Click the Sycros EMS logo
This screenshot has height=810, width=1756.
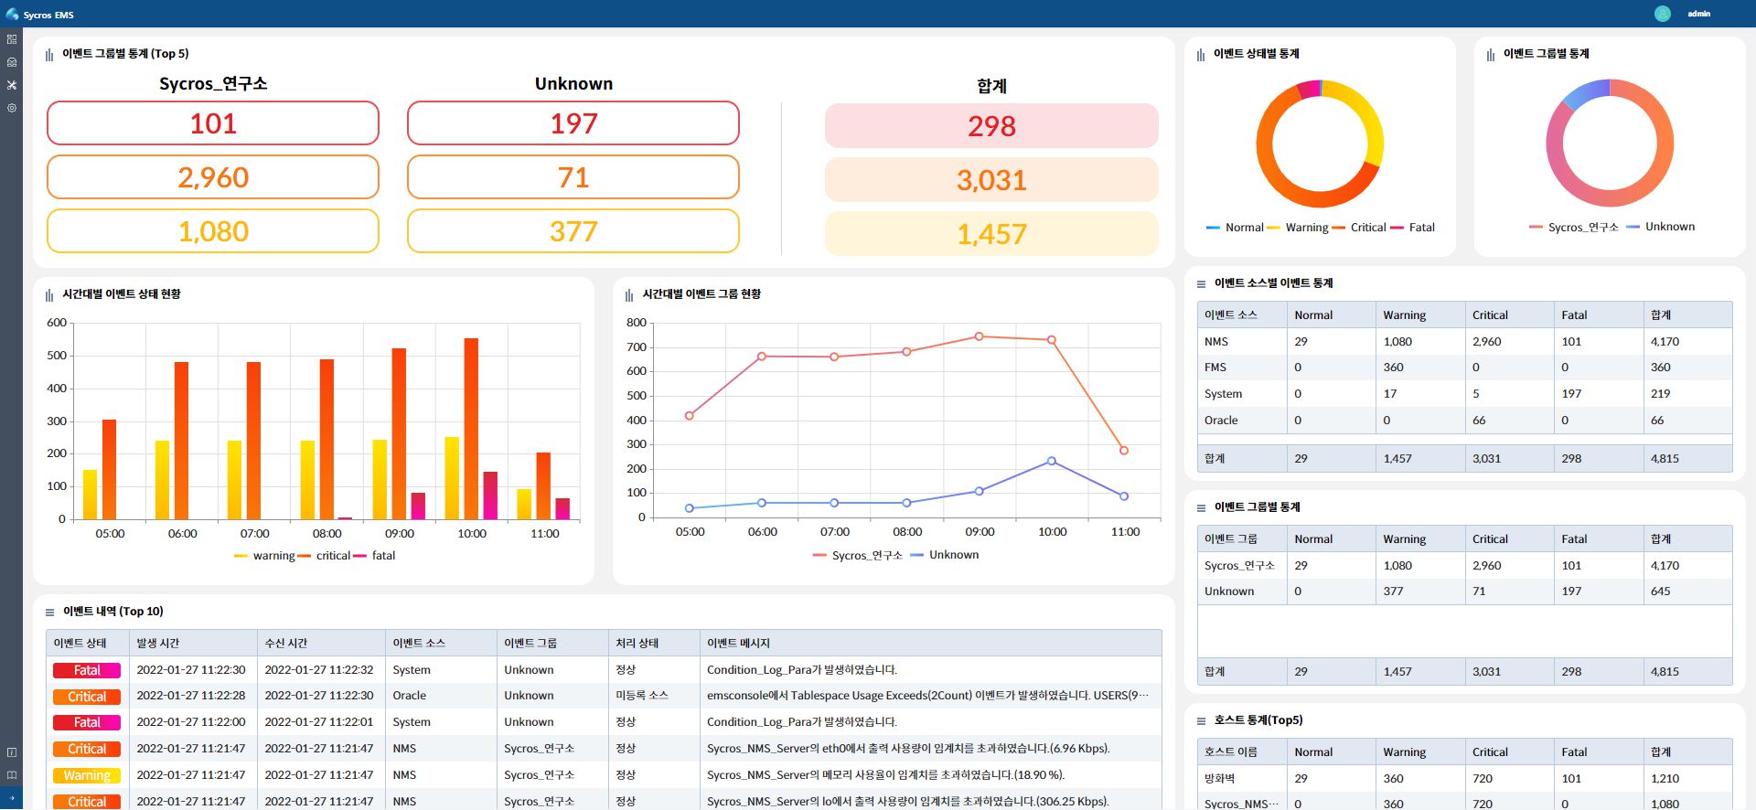(39, 15)
